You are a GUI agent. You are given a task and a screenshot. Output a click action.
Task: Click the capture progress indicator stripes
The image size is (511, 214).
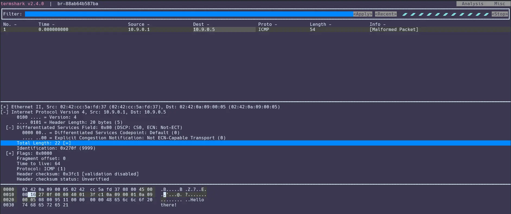(x=445, y=14)
